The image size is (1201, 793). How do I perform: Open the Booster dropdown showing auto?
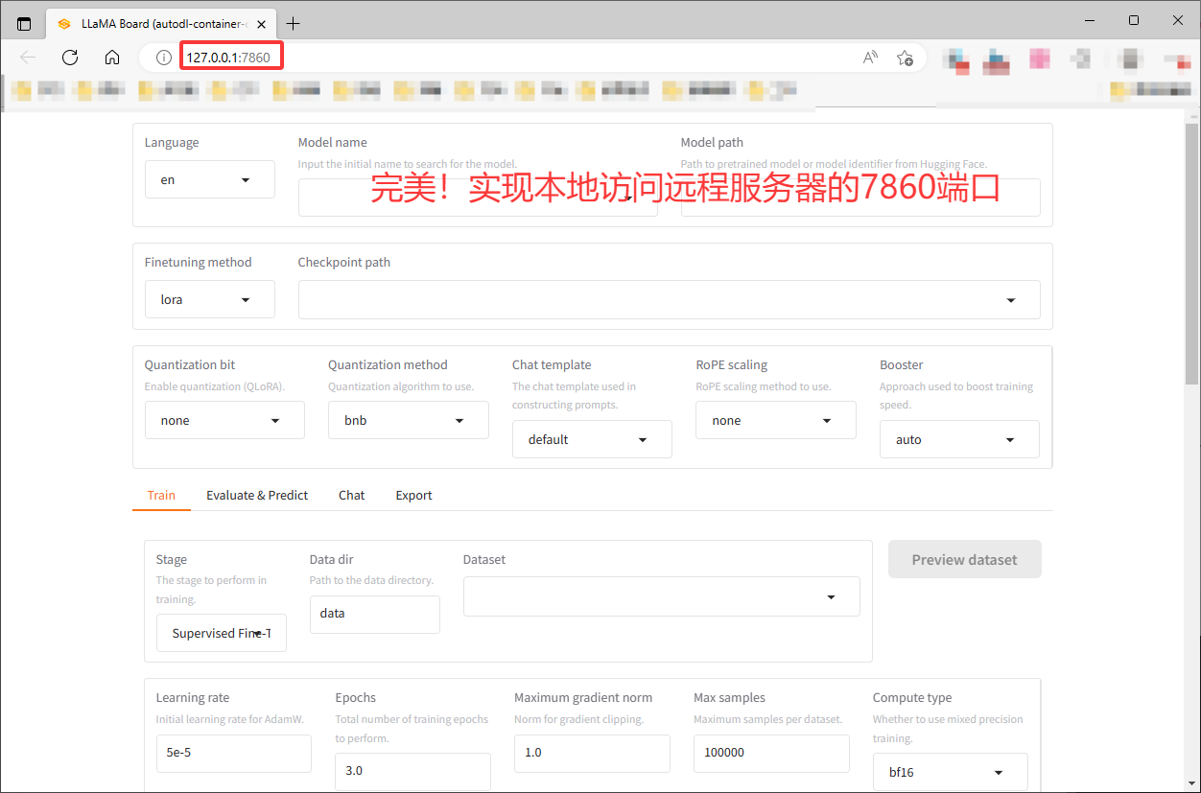pos(959,439)
